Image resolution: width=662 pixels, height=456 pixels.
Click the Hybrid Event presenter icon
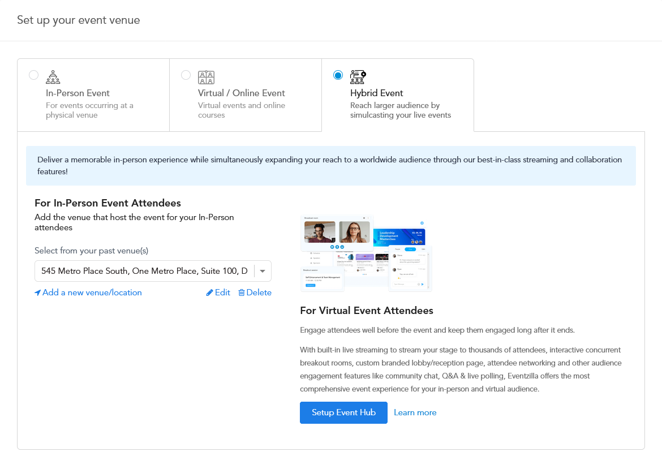[357, 76]
